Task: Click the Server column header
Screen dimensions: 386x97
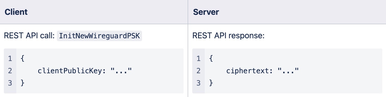Action: point(206,12)
